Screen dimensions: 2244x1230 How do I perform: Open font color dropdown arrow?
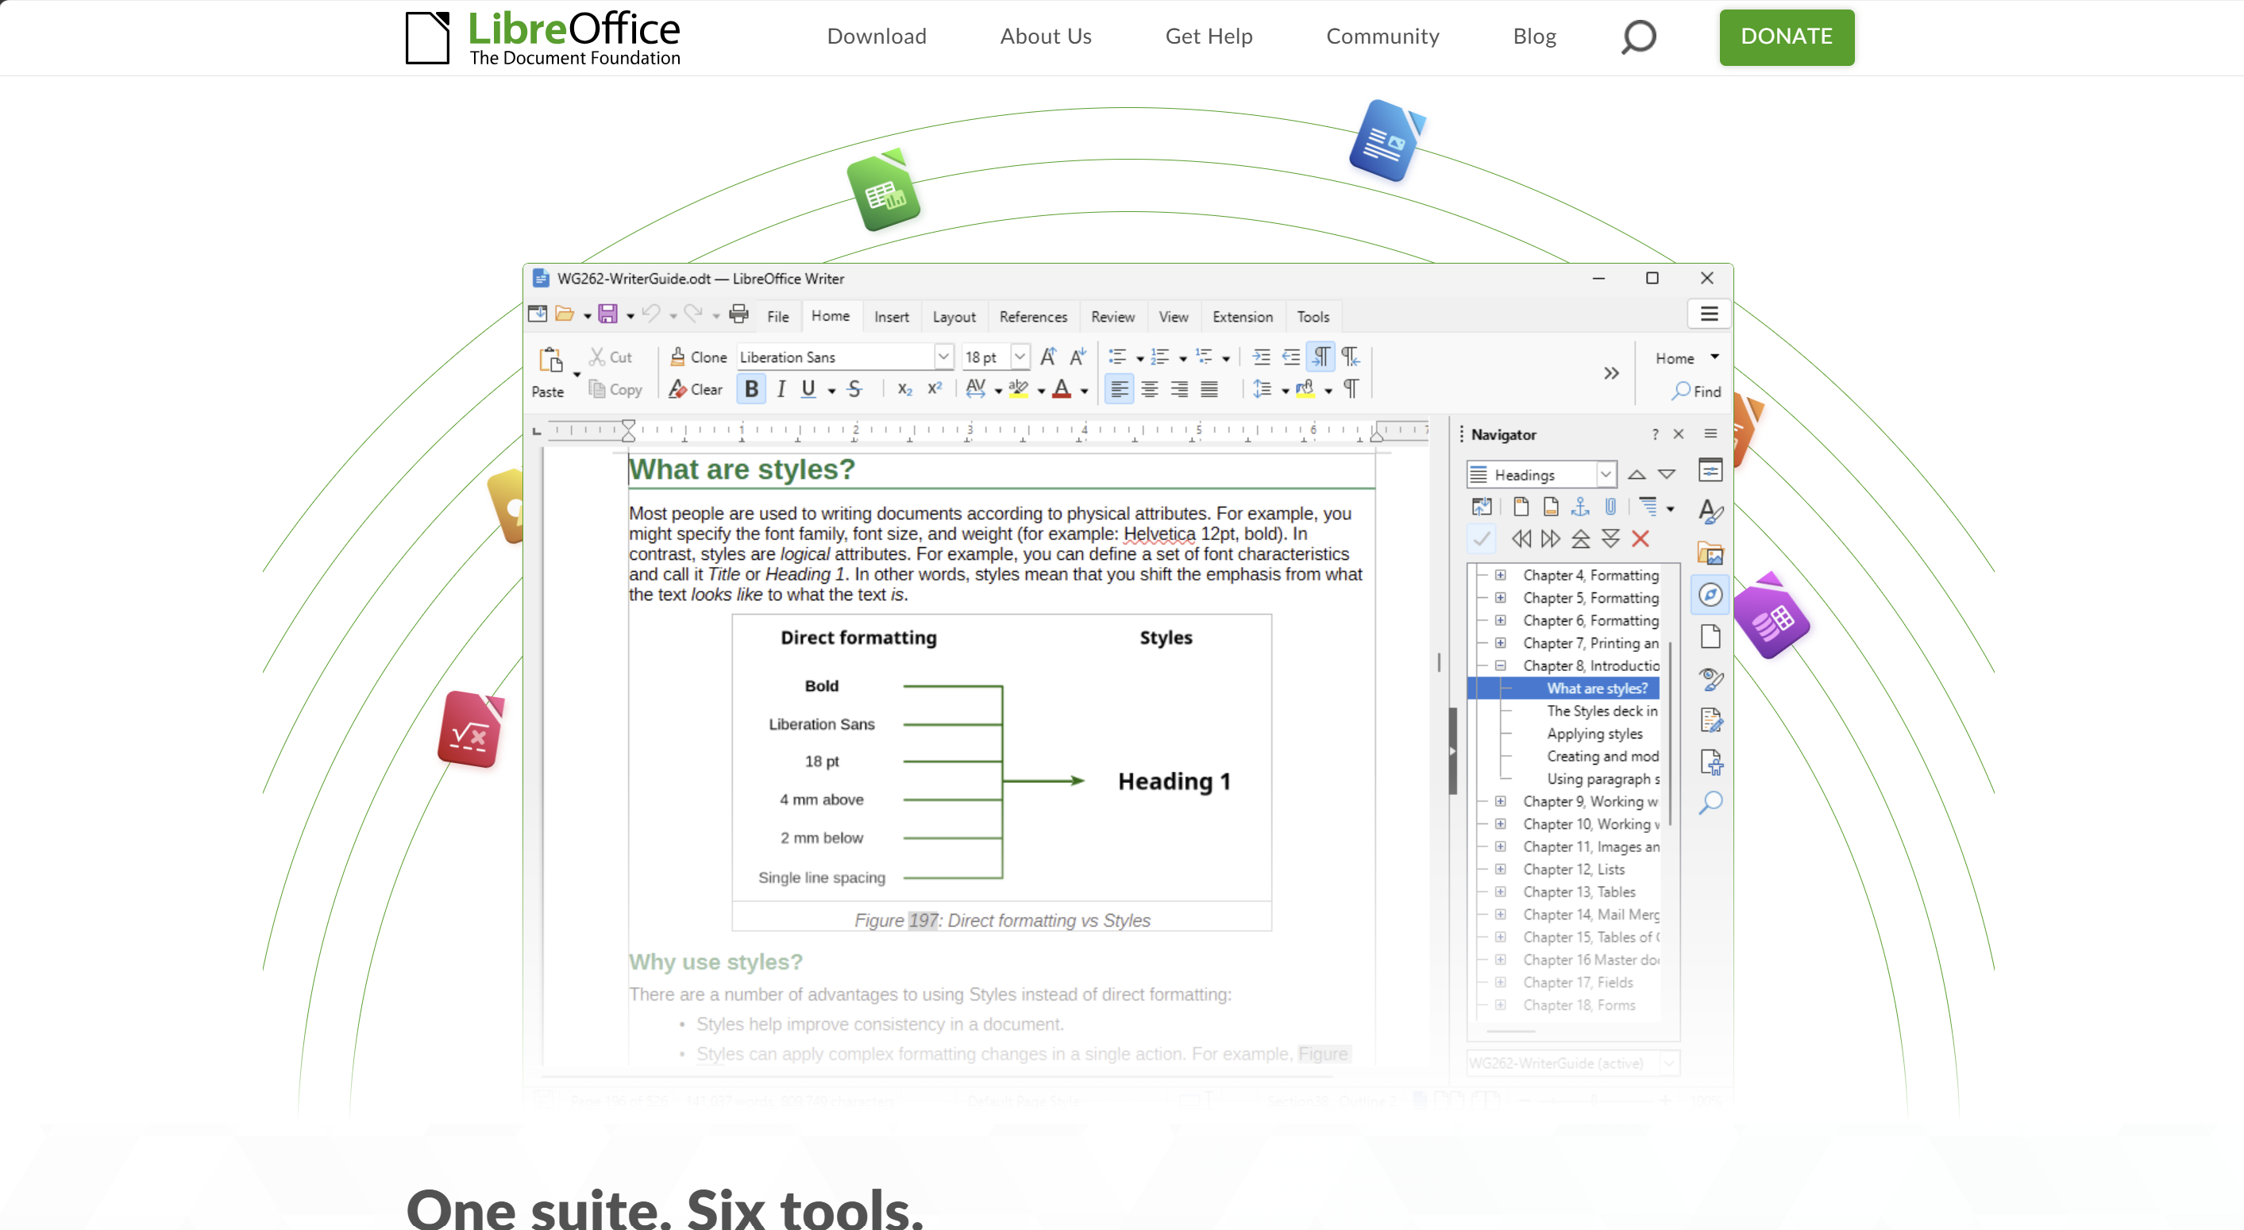tap(1085, 391)
